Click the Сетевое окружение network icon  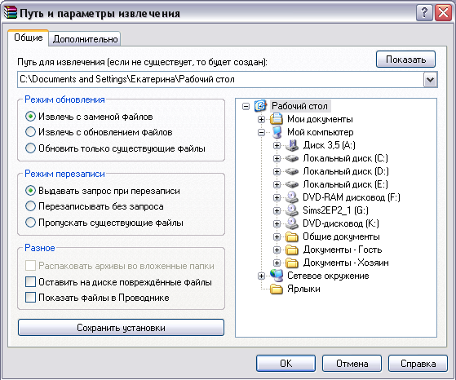(x=277, y=276)
